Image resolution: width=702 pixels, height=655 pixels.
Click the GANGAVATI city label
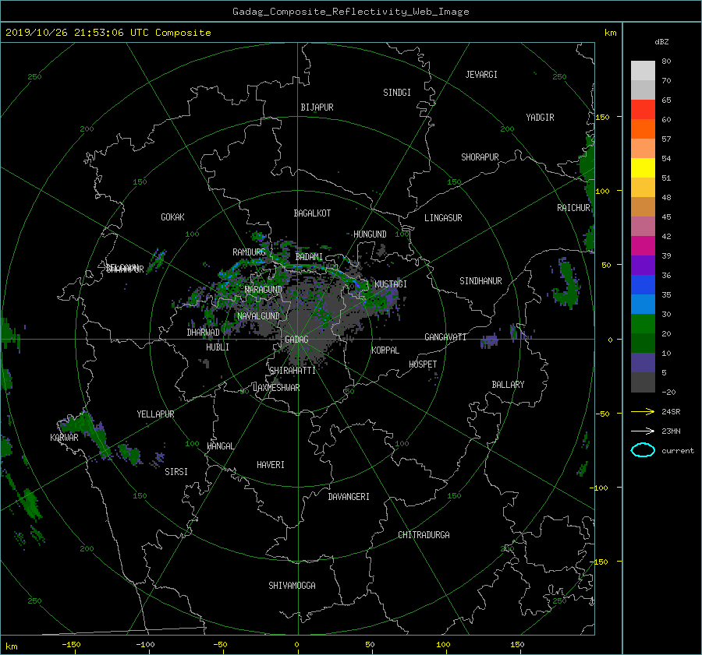tap(445, 337)
